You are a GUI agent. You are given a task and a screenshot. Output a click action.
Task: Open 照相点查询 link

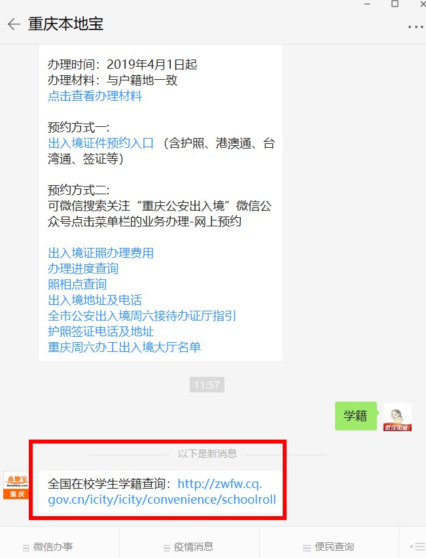77,285
